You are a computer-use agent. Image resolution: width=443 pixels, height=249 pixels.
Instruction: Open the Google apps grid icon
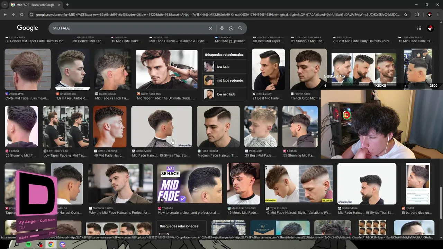pyautogui.click(x=419, y=28)
